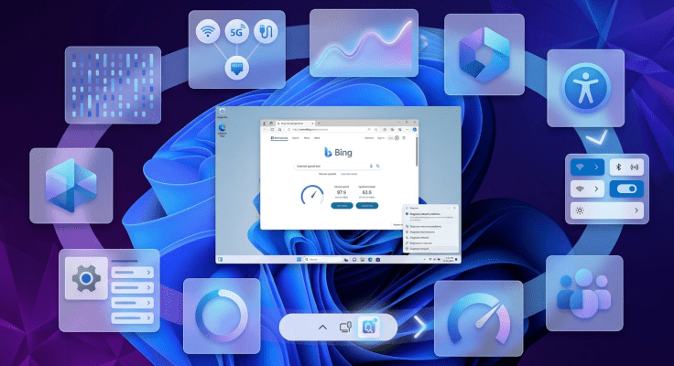This screenshot has height=366, width=674.
Task: Click the magnifier search icon in Bing box
Action: pos(378,166)
